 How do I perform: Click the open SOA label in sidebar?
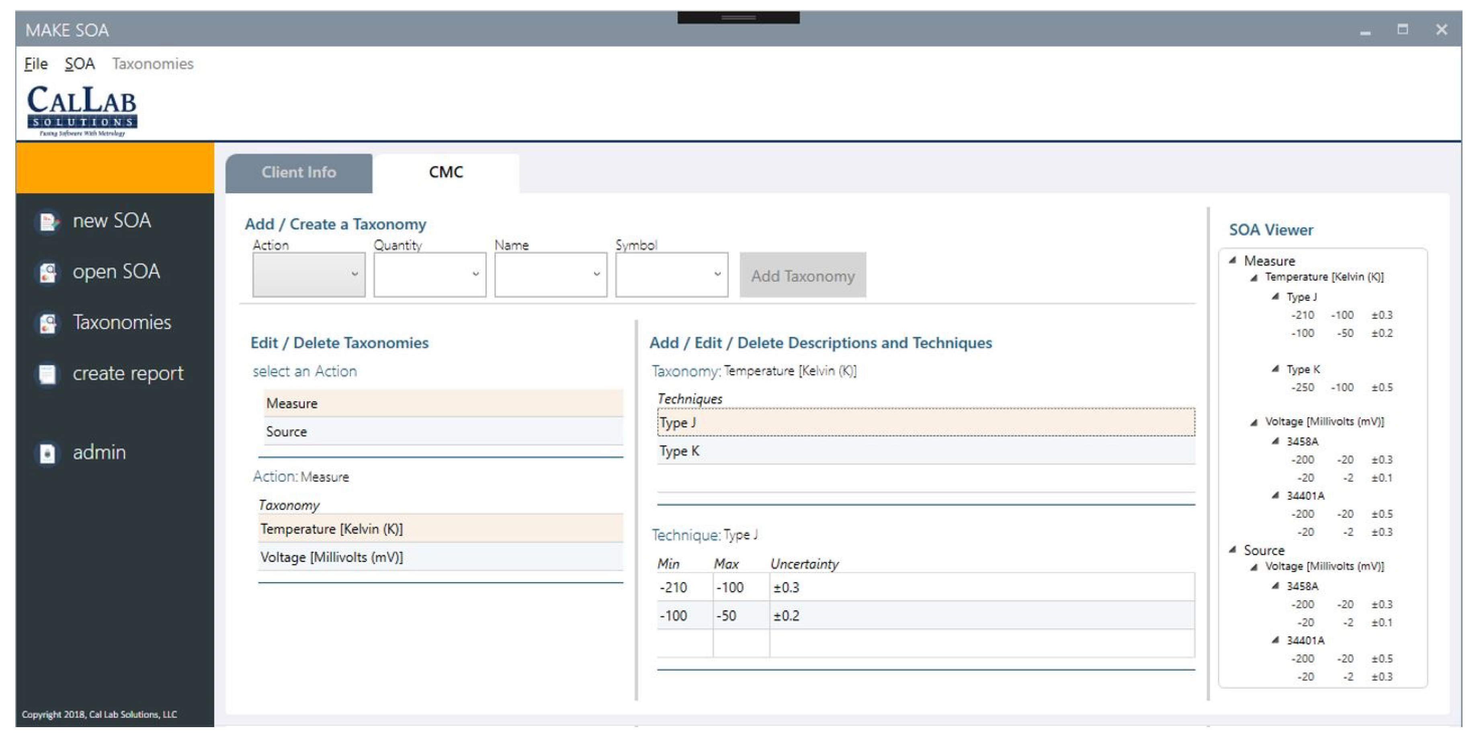[x=116, y=272]
